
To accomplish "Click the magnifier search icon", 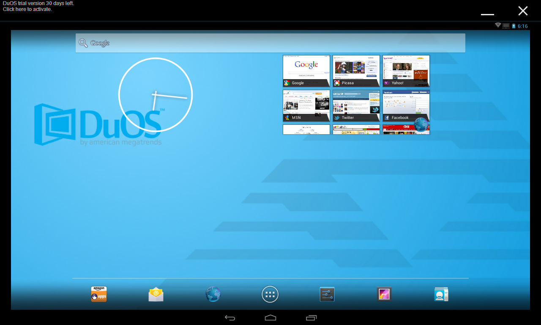I will [x=83, y=43].
